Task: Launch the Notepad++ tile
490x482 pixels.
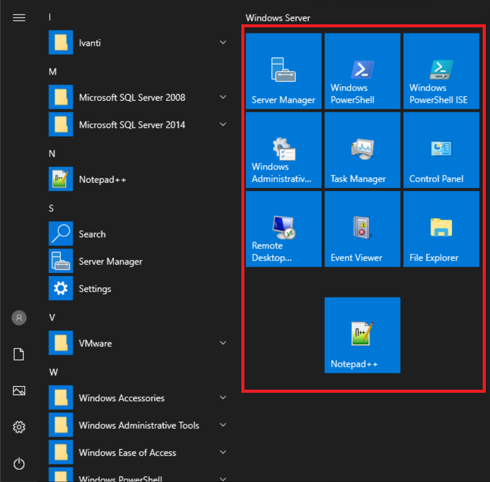Action: (362, 335)
